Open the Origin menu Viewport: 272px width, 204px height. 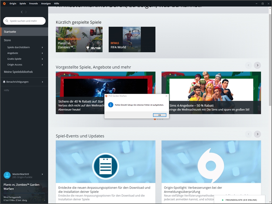pyautogui.click(x=13, y=3)
